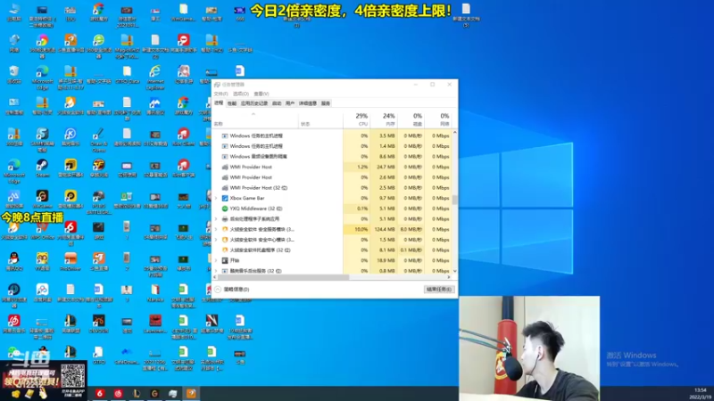Expand the 酷狗音乐后台服务 process row
This screenshot has width=714, height=401.
click(216, 271)
